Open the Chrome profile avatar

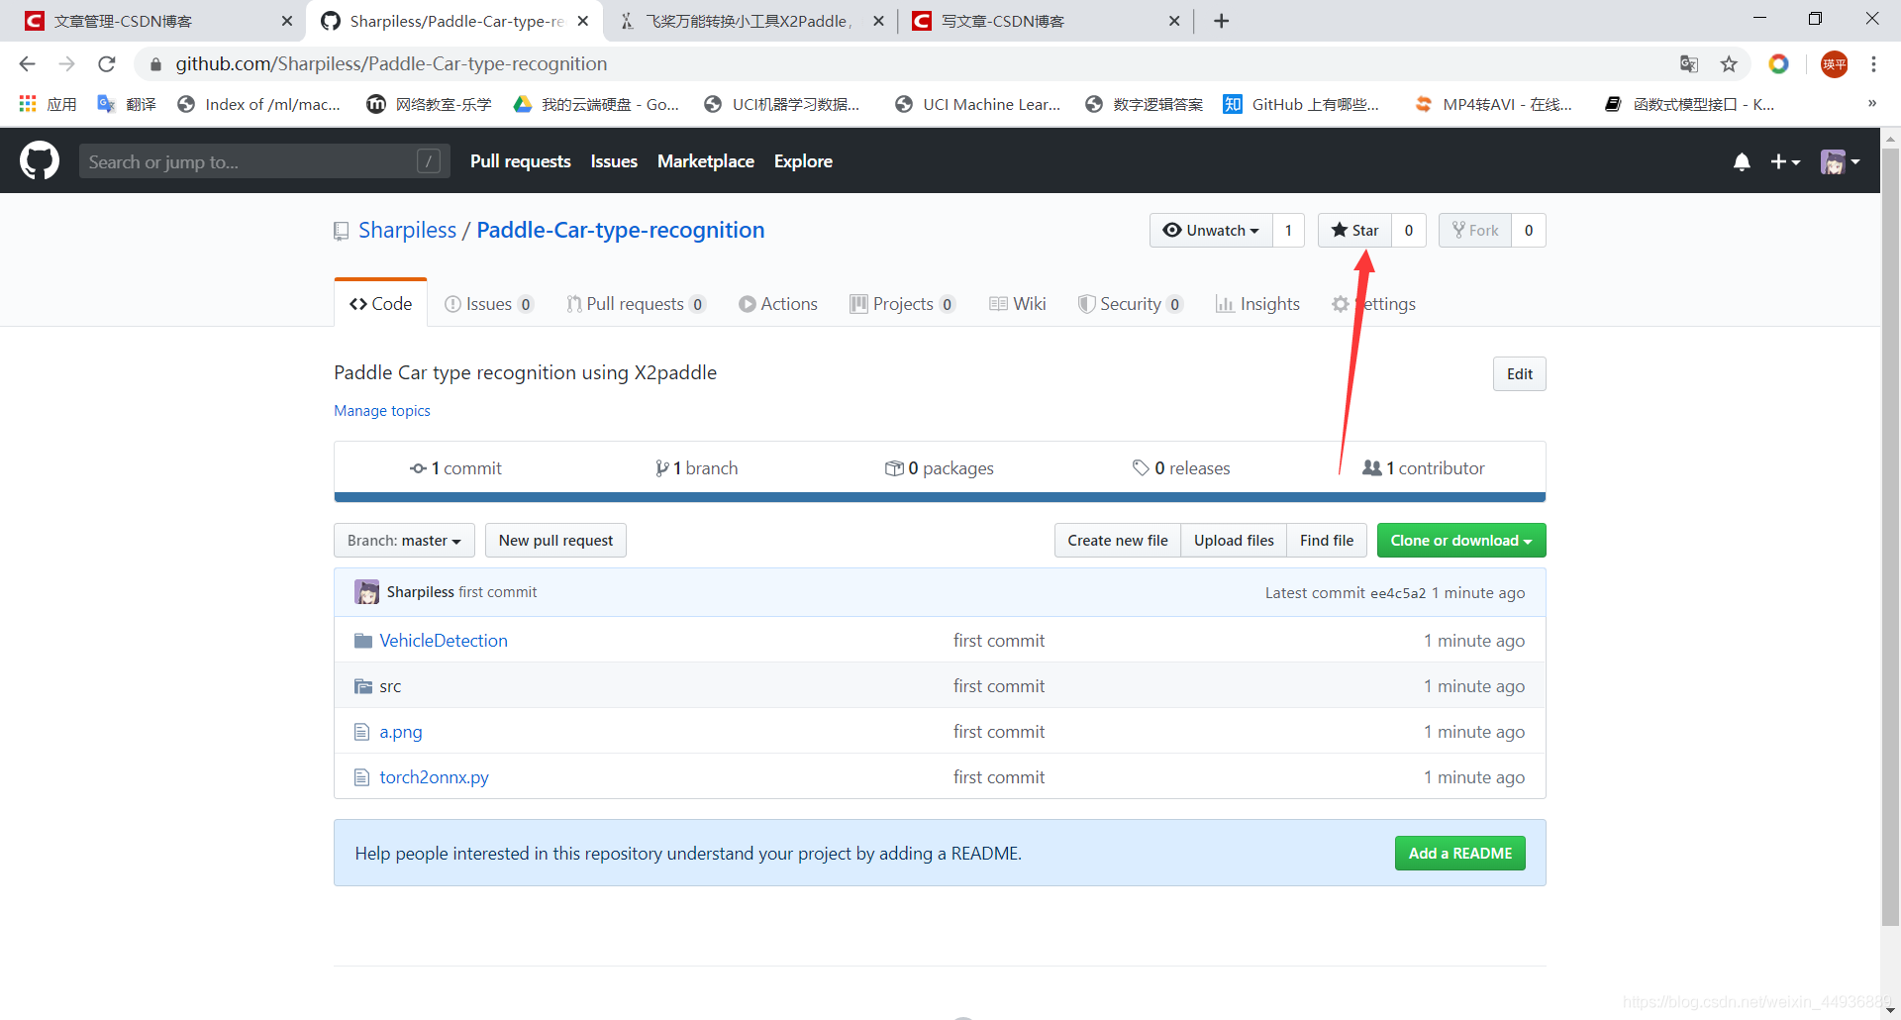(1835, 64)
